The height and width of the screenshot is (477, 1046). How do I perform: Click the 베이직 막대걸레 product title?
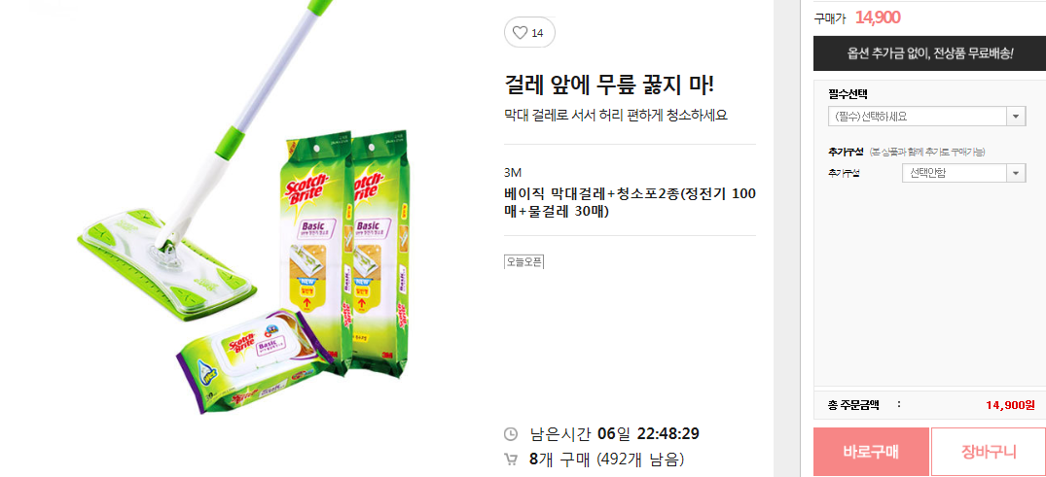[x=630, y=202]
